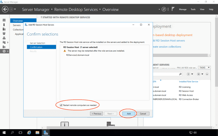Cancel the Add RD Session Host wizard
The image size is (218, 136).
[x=143, y=114]
